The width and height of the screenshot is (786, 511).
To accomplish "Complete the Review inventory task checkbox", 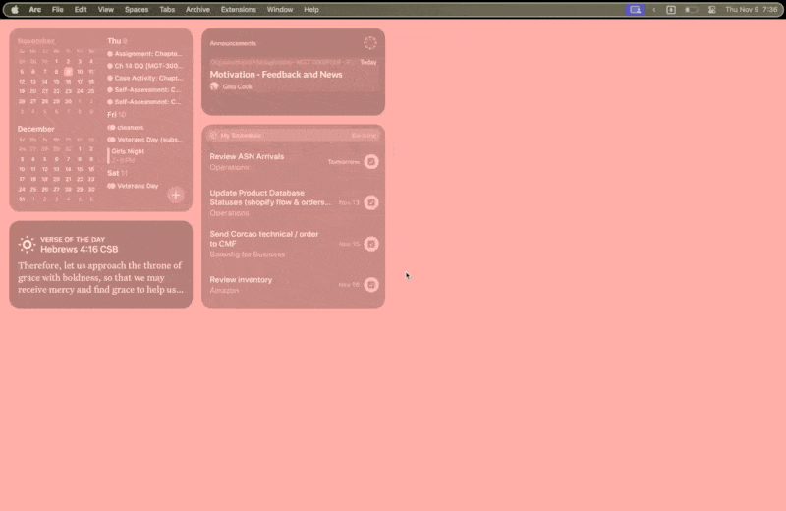I will [x=371, y=285].
